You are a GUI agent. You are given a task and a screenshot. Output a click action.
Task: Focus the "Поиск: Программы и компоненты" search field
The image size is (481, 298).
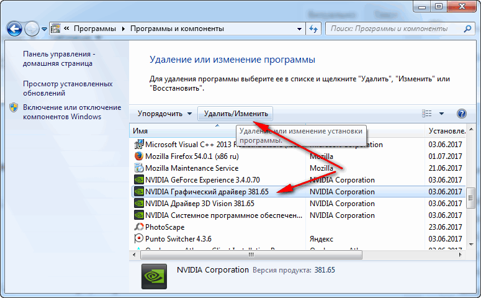point(395,29)
